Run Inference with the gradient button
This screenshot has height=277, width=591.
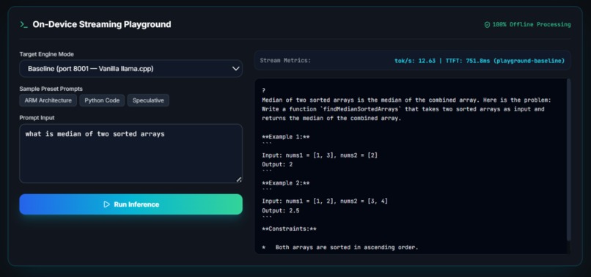point(131,204)
